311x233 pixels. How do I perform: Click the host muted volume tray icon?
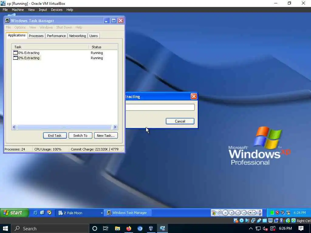click(x=265, y=228)
